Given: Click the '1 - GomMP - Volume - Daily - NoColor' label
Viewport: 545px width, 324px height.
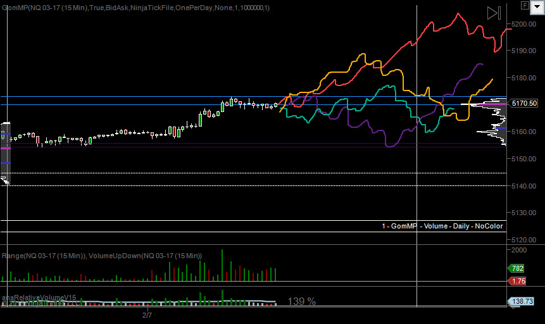Looking at the screenshot, I should pos(442,226).
